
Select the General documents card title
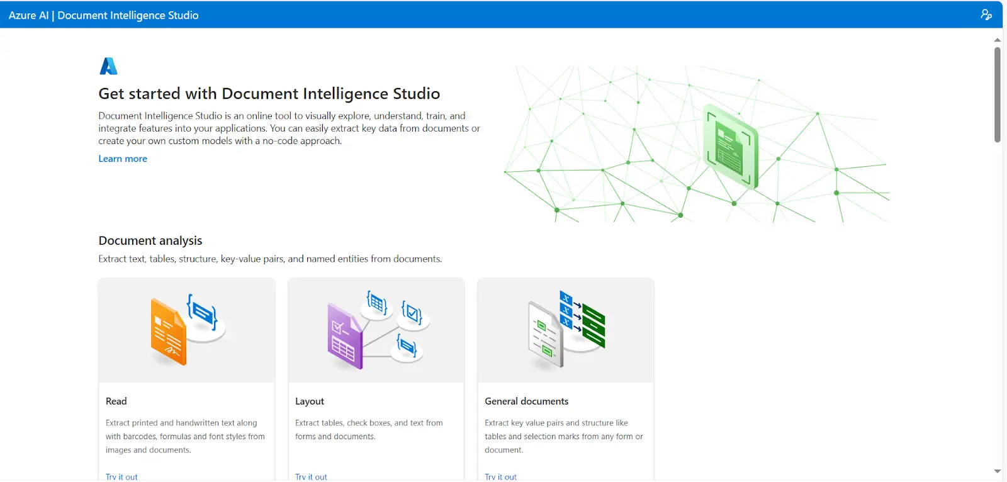(x=526, y=401)
